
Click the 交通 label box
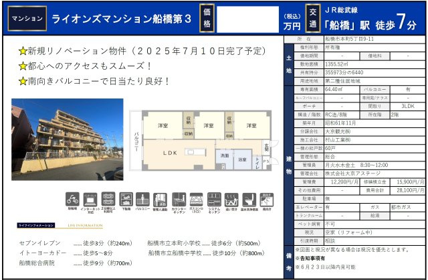pos(313,18)
